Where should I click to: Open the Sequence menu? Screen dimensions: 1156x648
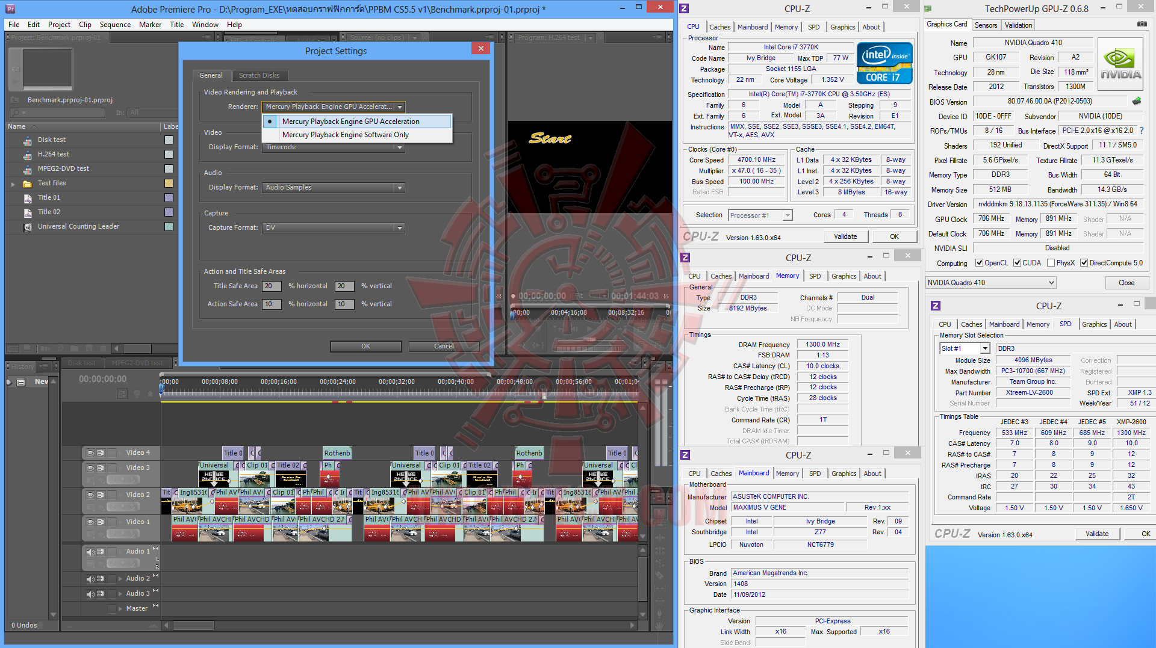tap(115, 25)
